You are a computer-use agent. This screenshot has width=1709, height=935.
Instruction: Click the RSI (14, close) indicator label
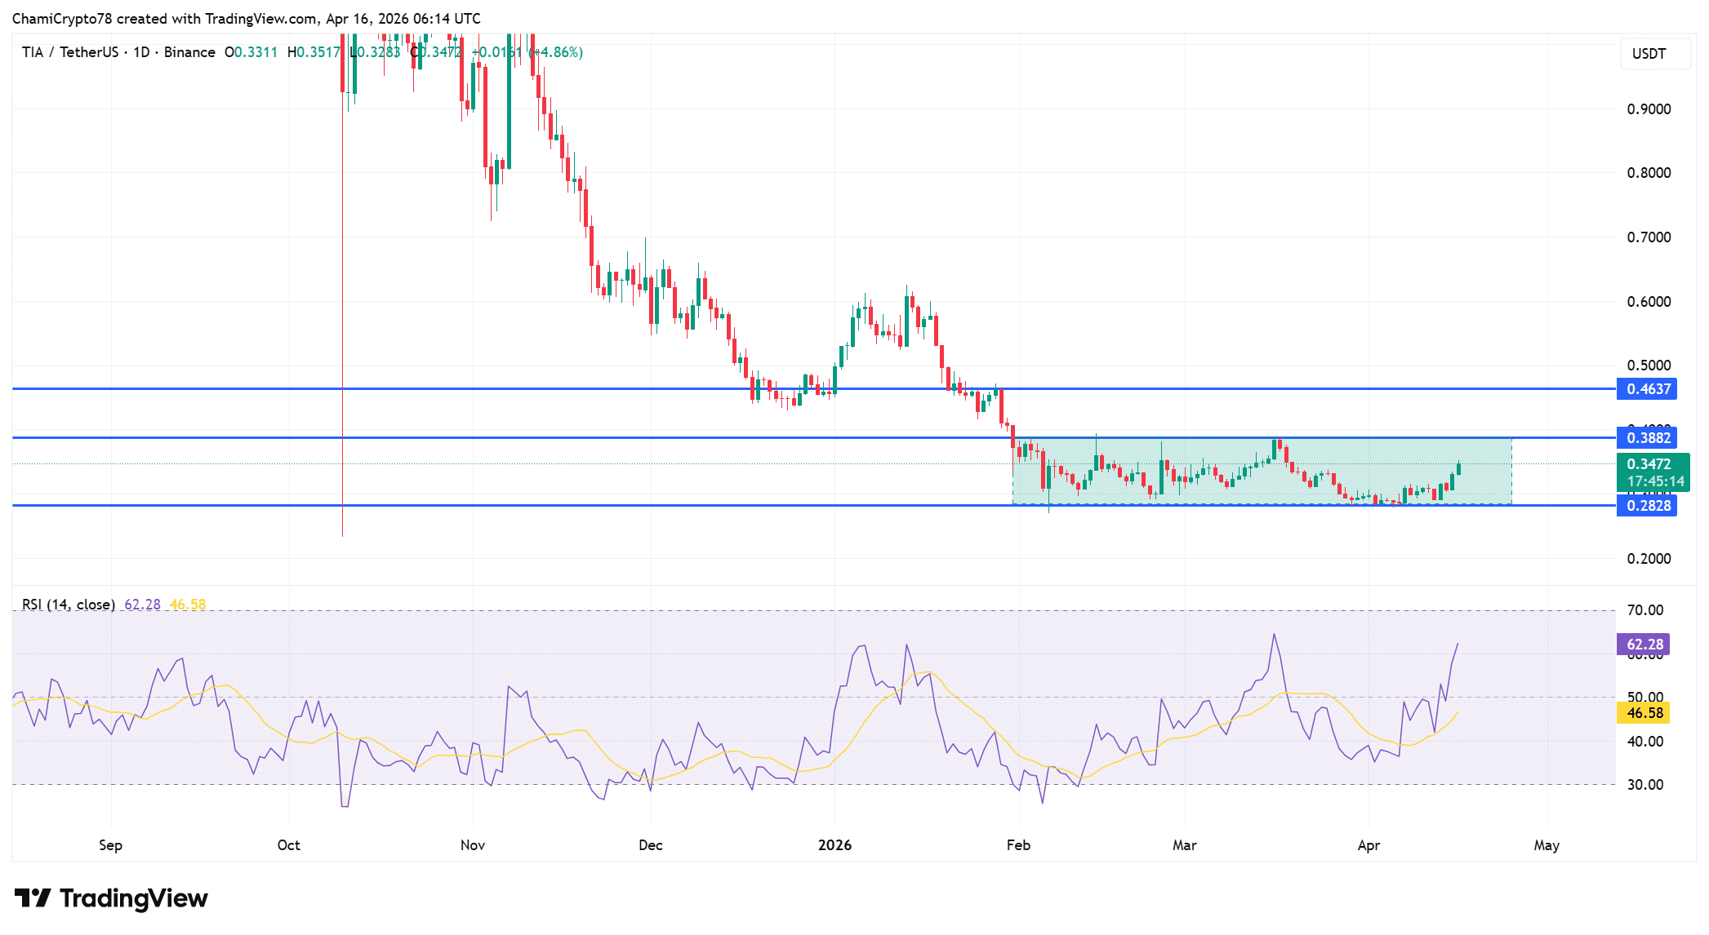(69, 605)
